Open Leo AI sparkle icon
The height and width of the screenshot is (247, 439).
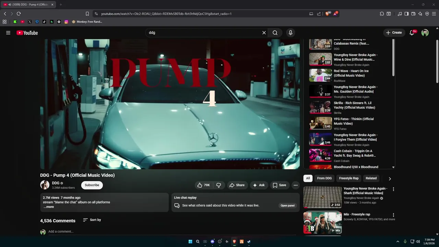(x=420, y=14)
